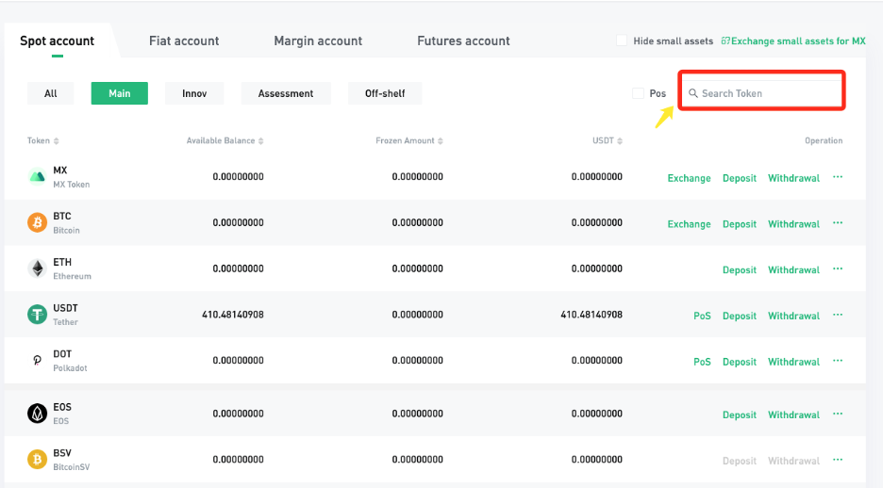Enable the Hide small assets checkbox
Screen dimensions: 883x488
pyautogui.click(x=622, y=41)
